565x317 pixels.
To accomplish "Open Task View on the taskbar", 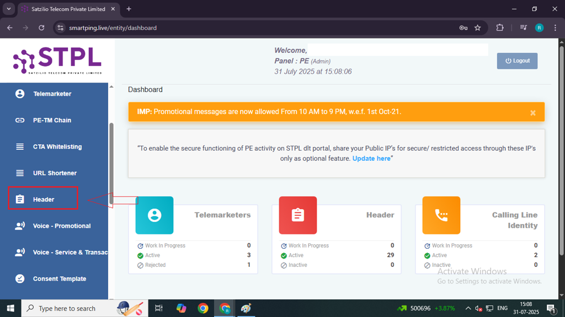I will click(x=158, y=308).
